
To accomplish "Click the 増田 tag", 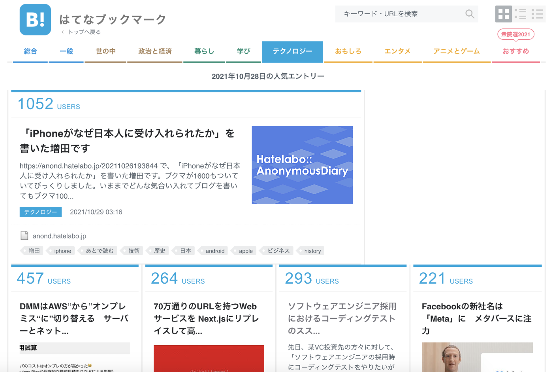I will 31,251.
